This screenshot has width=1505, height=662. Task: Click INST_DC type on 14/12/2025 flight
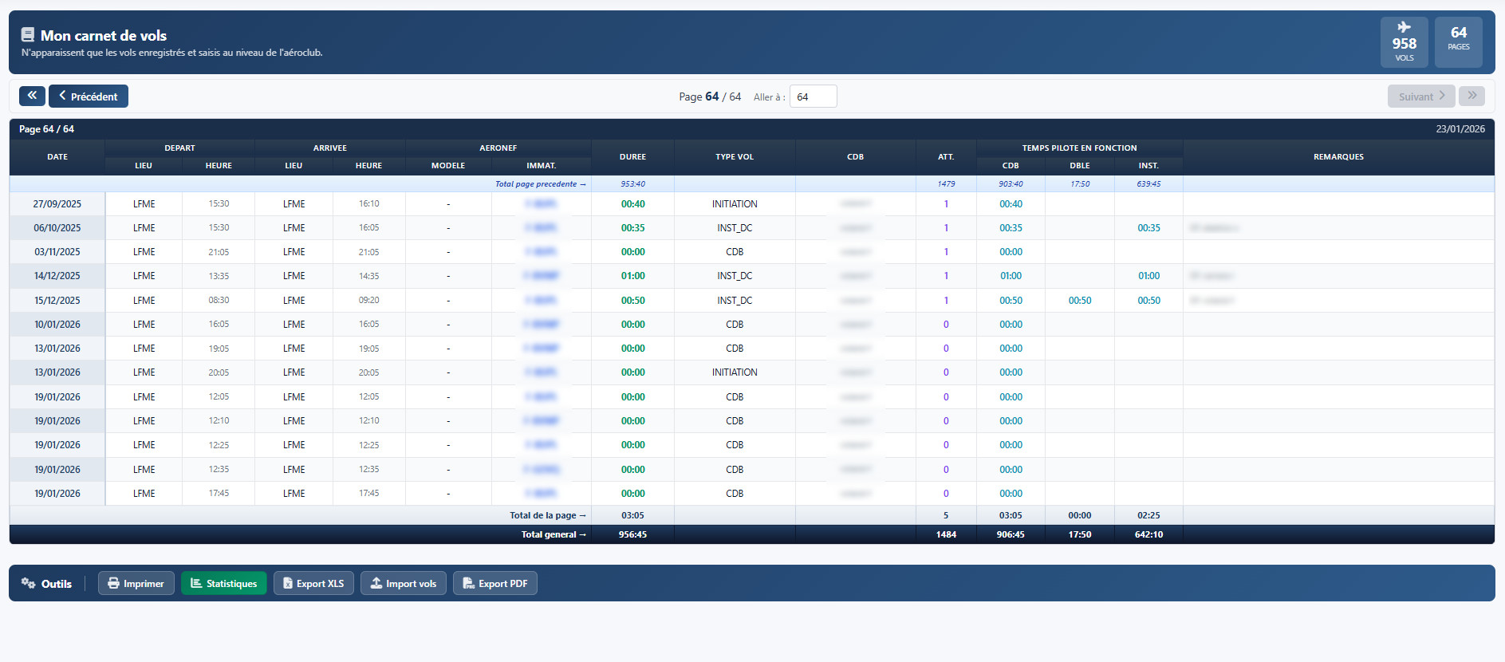[x=735, y=276]
